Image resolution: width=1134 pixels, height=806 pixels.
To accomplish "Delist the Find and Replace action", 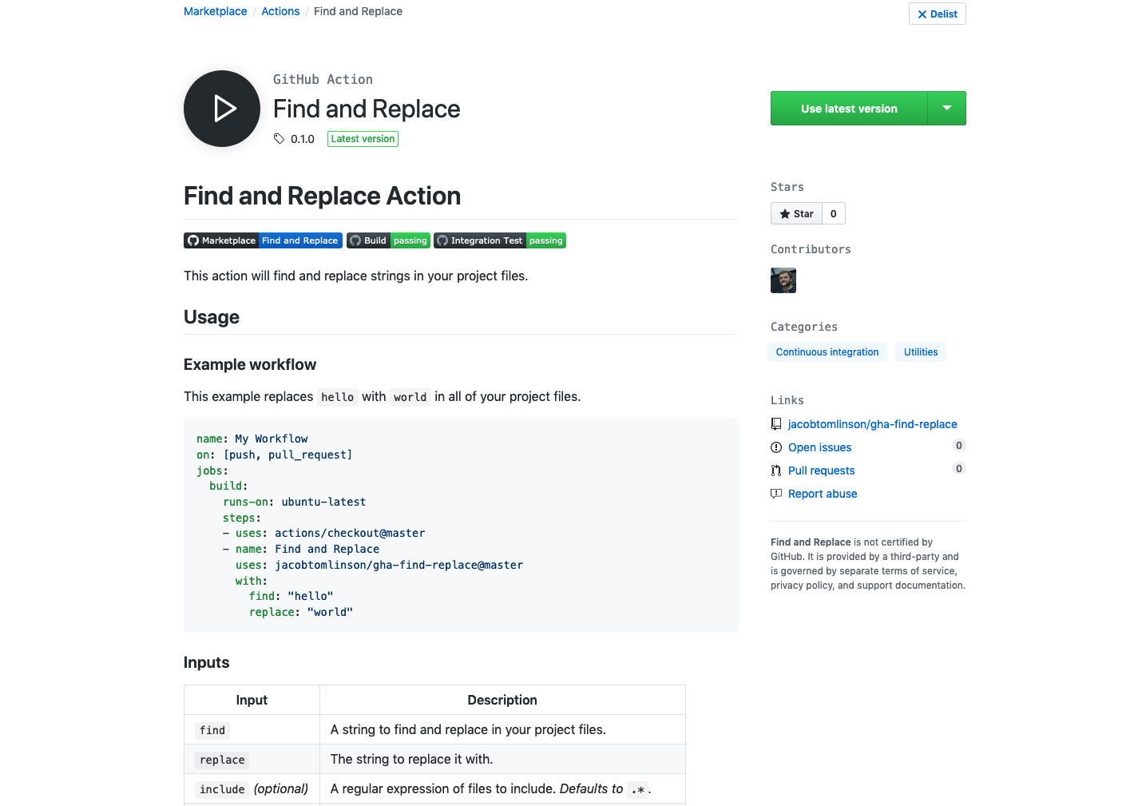I will pyautogui.click(x=937, y=14).
